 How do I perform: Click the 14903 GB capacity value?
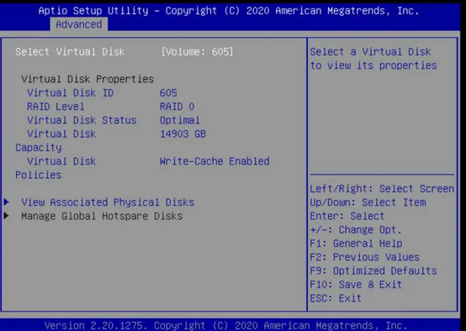click(183, 134)
